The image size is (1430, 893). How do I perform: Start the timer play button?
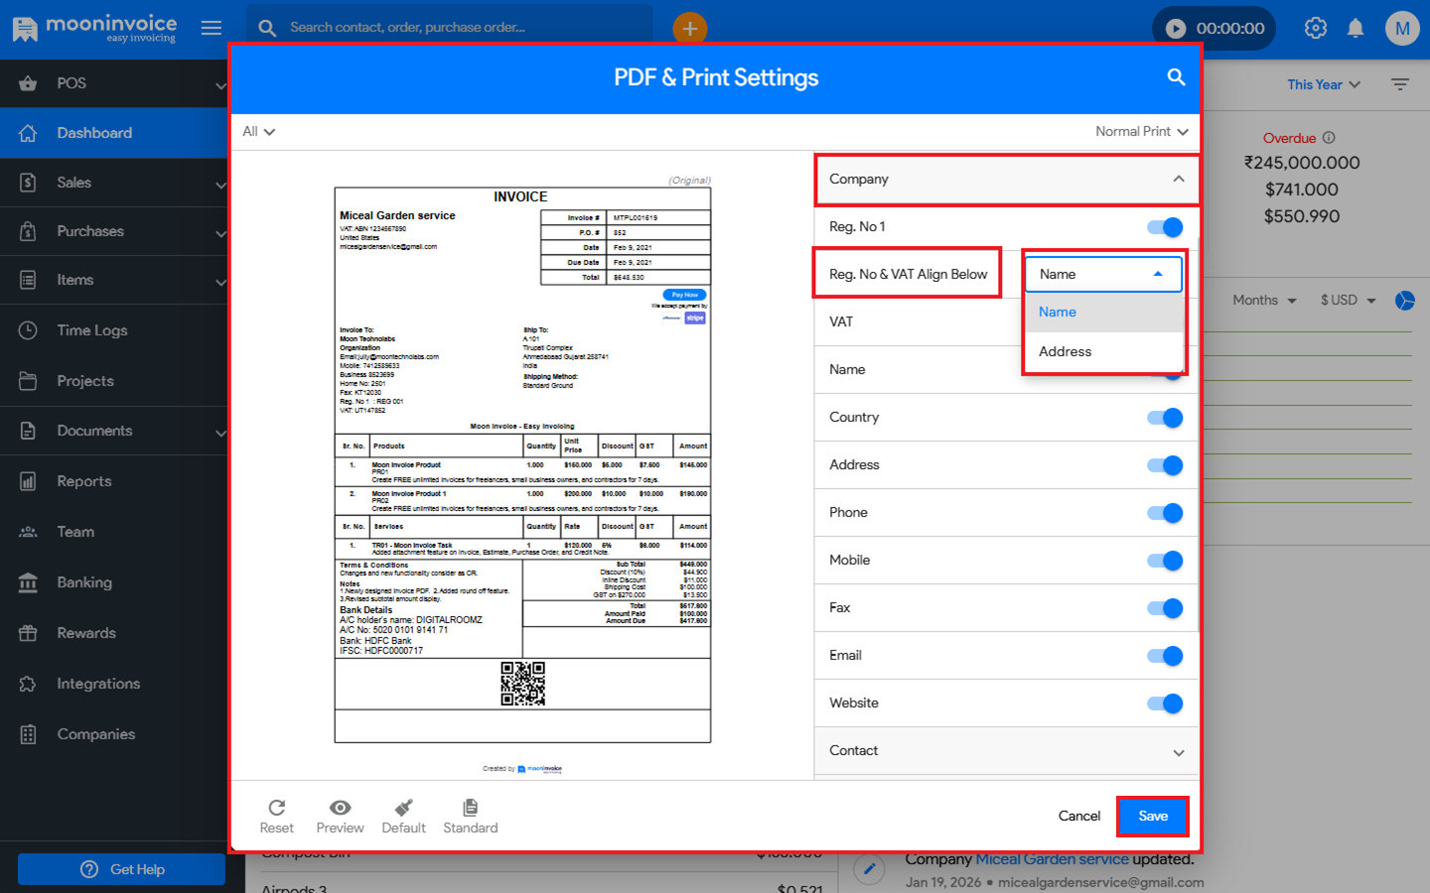tap(1176, 29)
